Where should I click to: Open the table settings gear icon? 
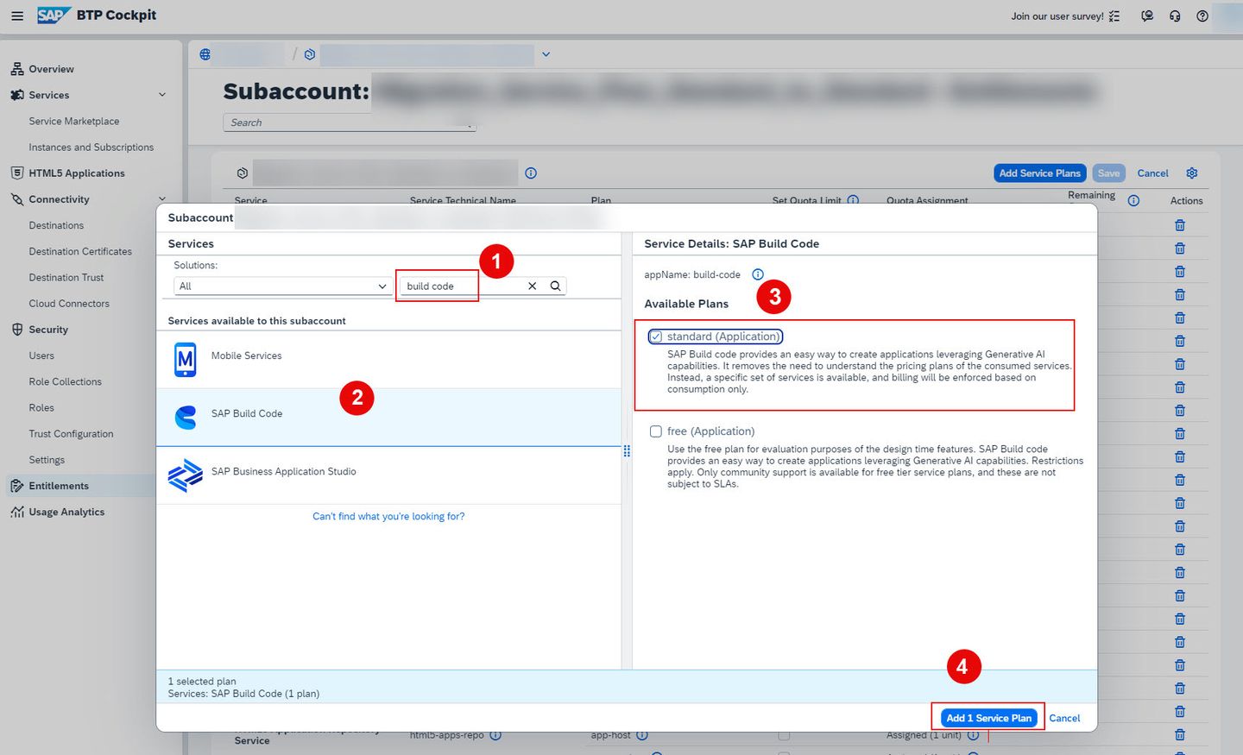pos(1192,173)
